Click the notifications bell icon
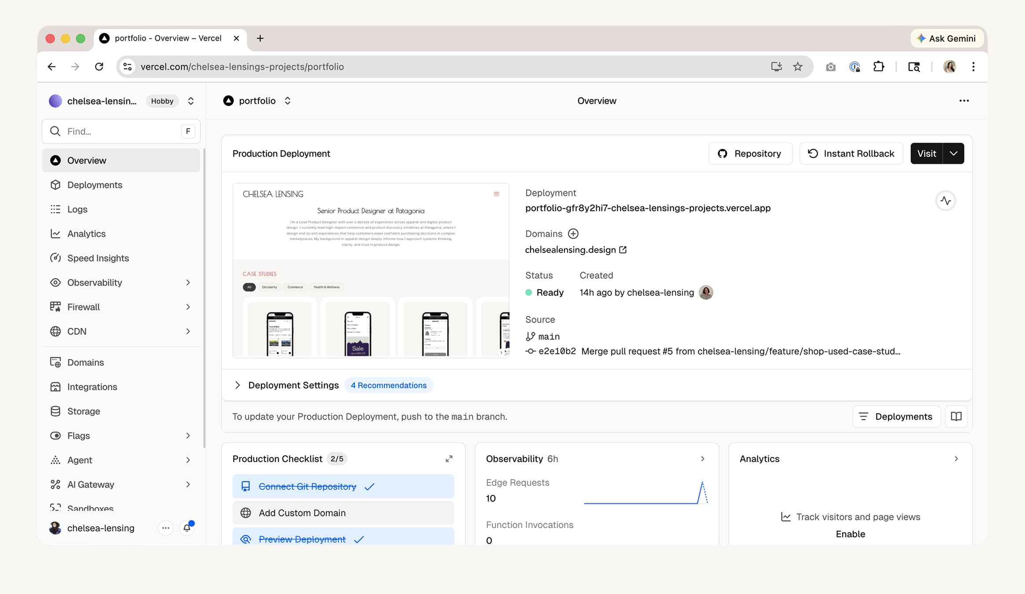This screenshot has width=1025, height=594. 187,528
